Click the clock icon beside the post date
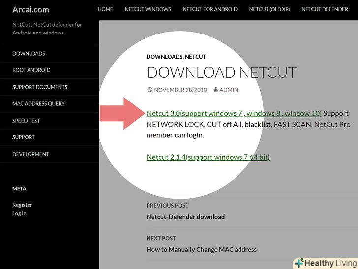The width and height of the screenshot is (358, 269). pos(150,90)
